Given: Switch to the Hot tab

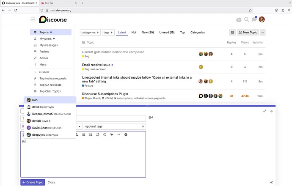Looking at the screenshot, I should 134,33.
